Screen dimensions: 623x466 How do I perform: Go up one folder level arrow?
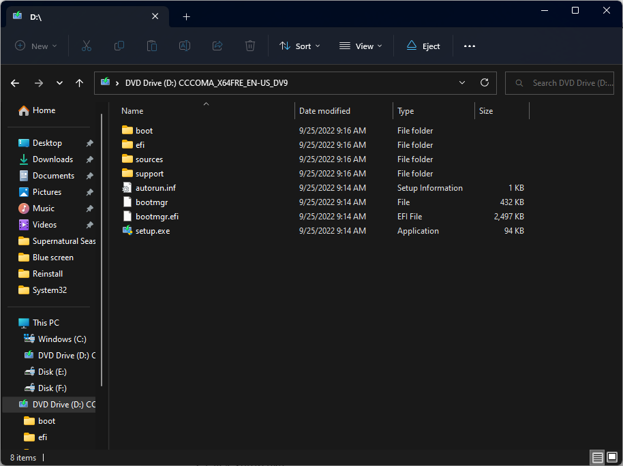click(80, 83)
